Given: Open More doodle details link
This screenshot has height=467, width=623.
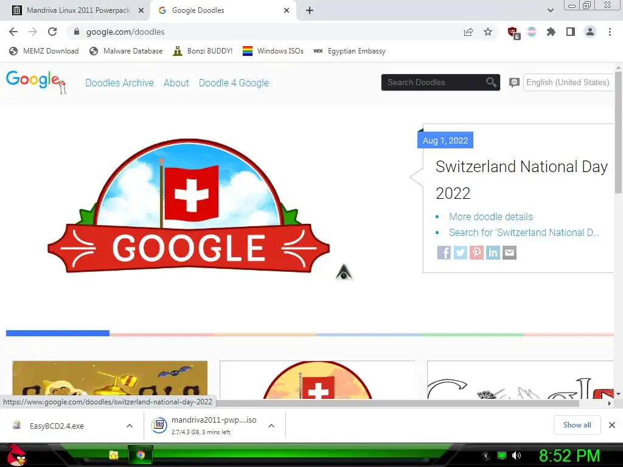Looking at the screenshot, I should tap(491, 216).
